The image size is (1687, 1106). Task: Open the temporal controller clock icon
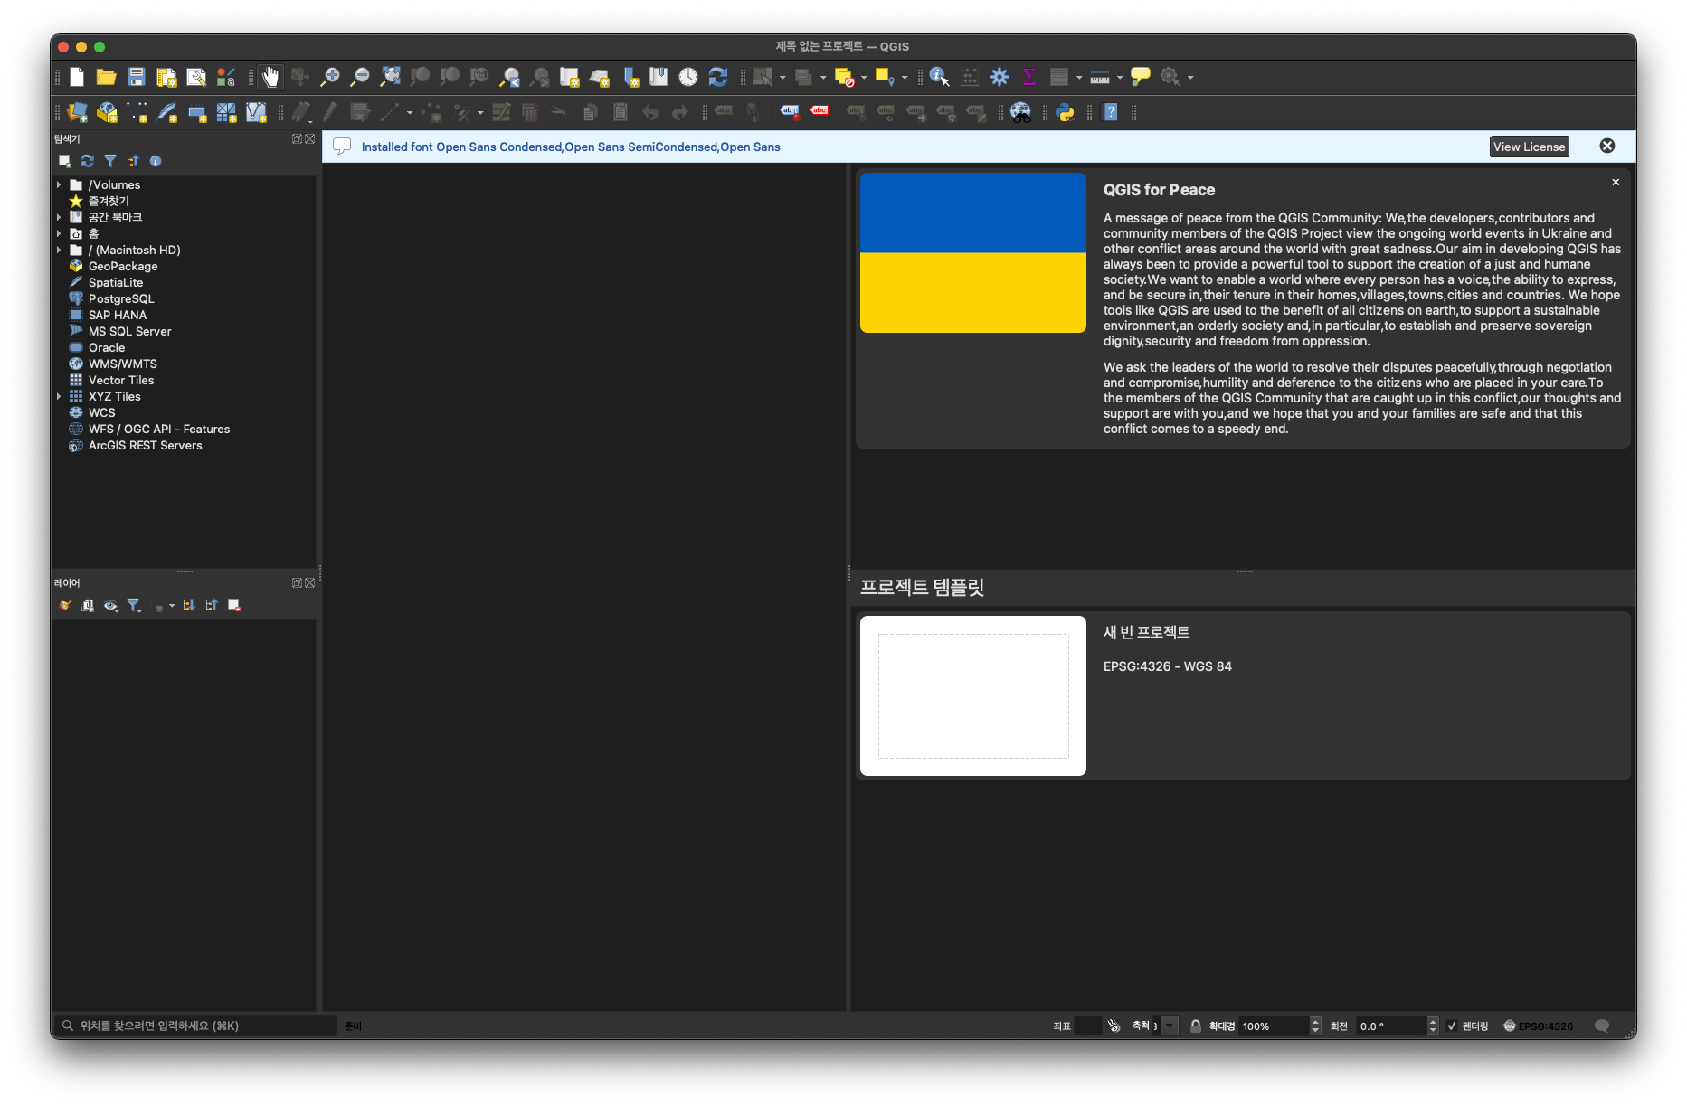click(x=688, y=78)
